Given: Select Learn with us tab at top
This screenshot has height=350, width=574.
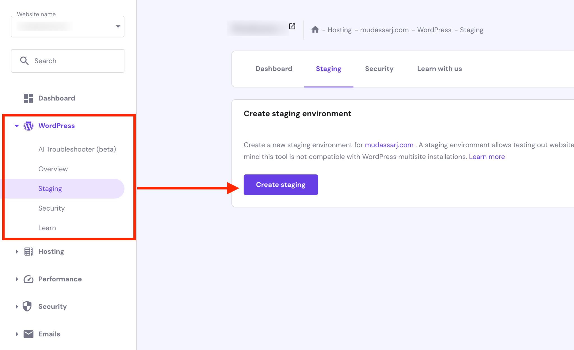Looking at the screenshot, I should pos(439,68).
